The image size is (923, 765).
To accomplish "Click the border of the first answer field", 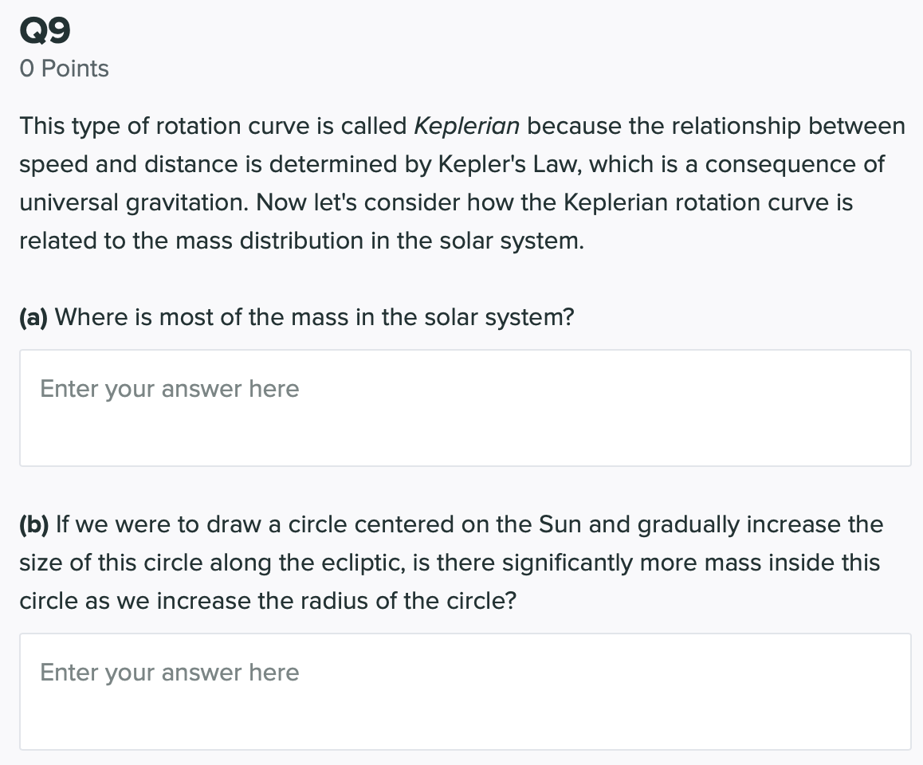I will (x=465, y=349).
